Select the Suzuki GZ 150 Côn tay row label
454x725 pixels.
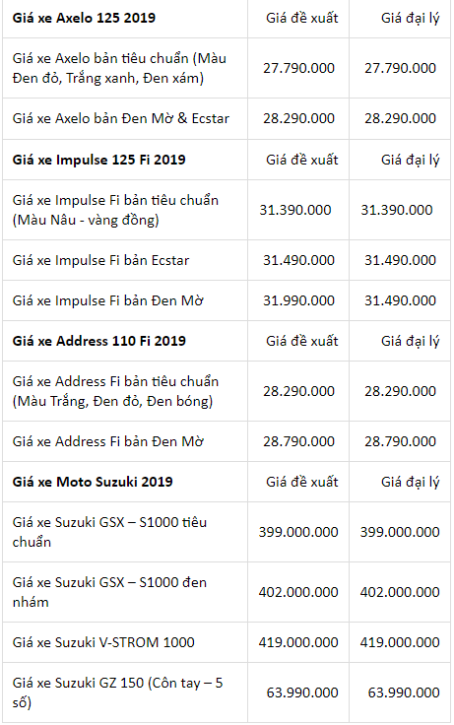pyautogui.click(x=117, y=692)
